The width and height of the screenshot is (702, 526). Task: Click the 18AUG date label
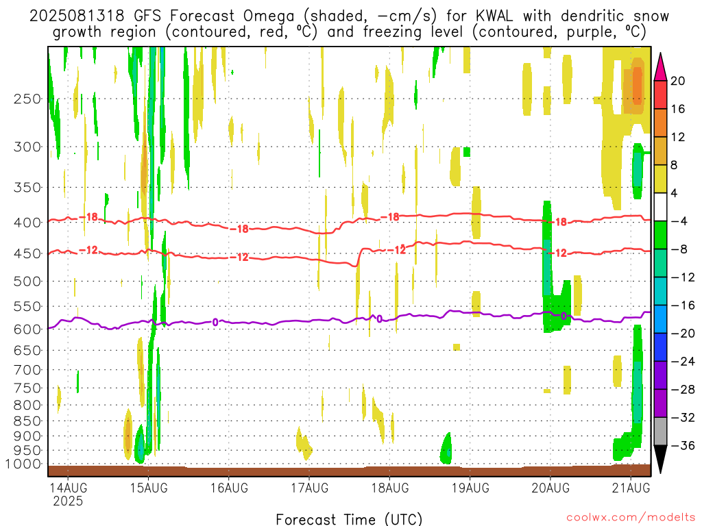click(x=390, y=488)
